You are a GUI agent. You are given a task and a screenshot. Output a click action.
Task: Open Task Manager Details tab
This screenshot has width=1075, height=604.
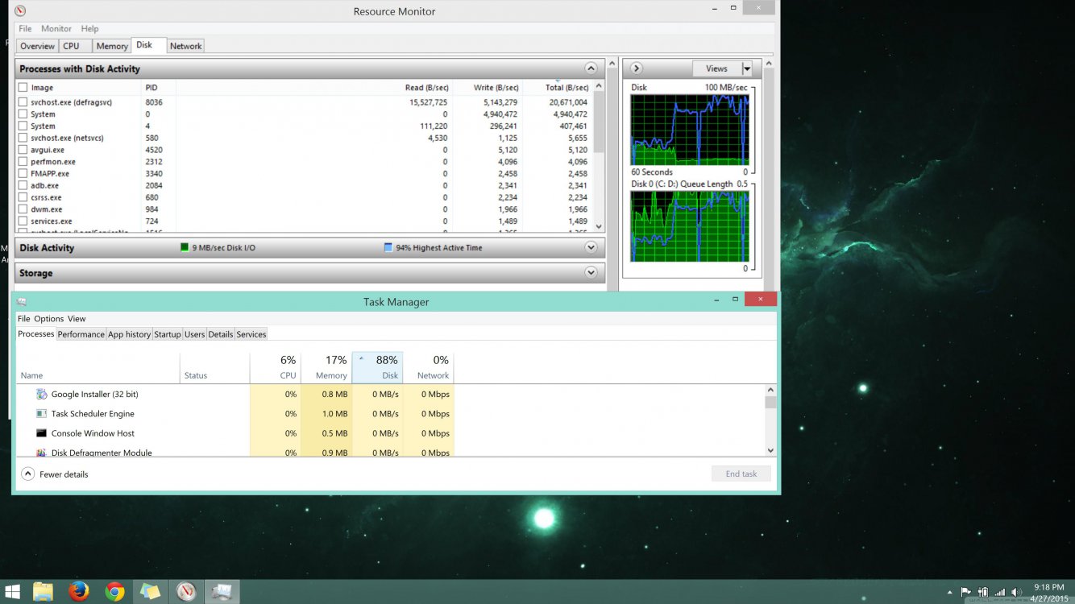pyautogui.click(x=221, y=334)
